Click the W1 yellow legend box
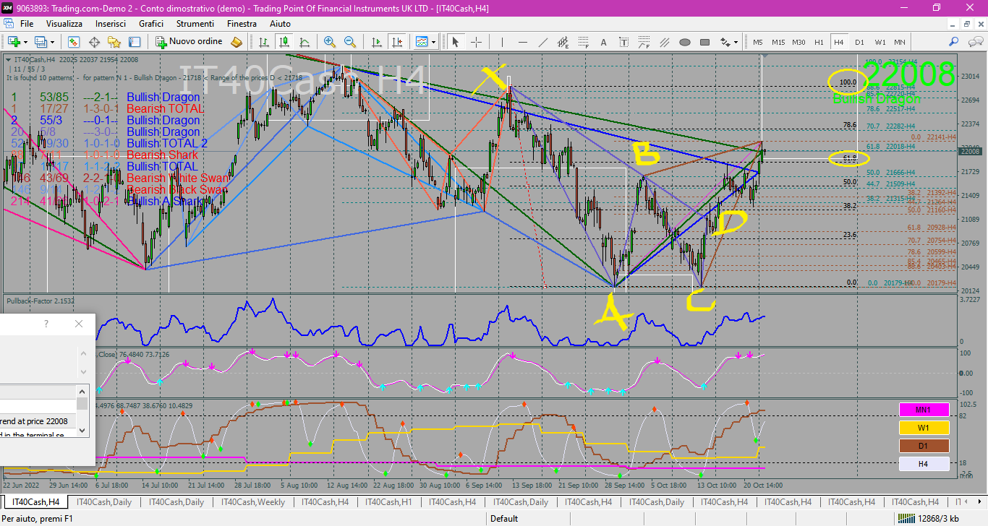The height and width of the screenshot is (526, 988). click(x=923, y=428)
